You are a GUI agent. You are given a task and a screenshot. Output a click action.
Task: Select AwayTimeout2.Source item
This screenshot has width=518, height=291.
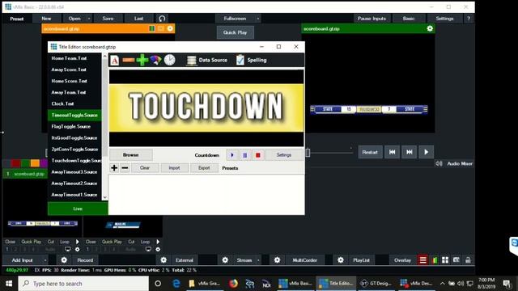(x=74, y=183)
